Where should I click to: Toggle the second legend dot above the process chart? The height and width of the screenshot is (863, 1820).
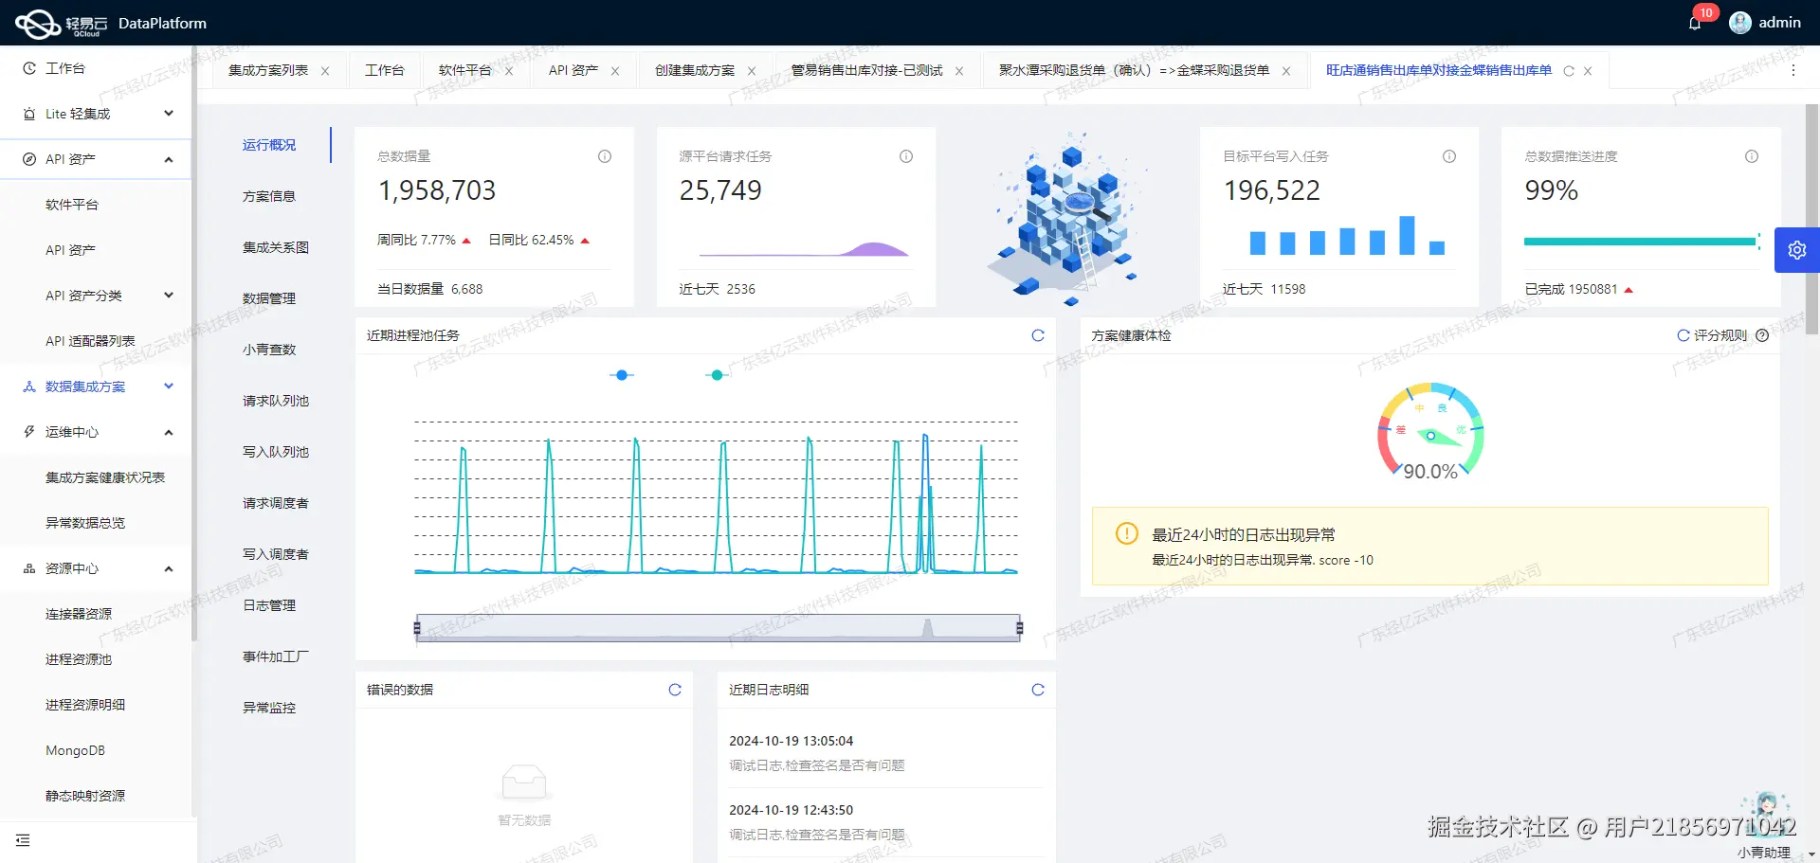point(716,374)
